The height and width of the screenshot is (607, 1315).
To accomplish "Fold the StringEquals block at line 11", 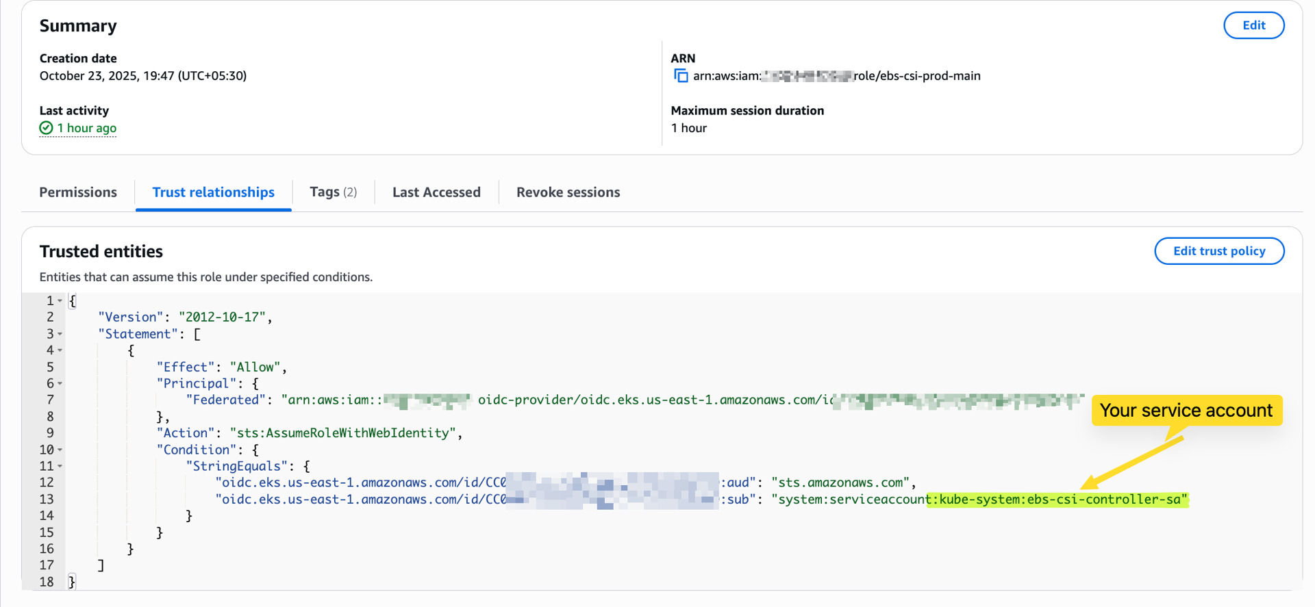I will point(60,467).
